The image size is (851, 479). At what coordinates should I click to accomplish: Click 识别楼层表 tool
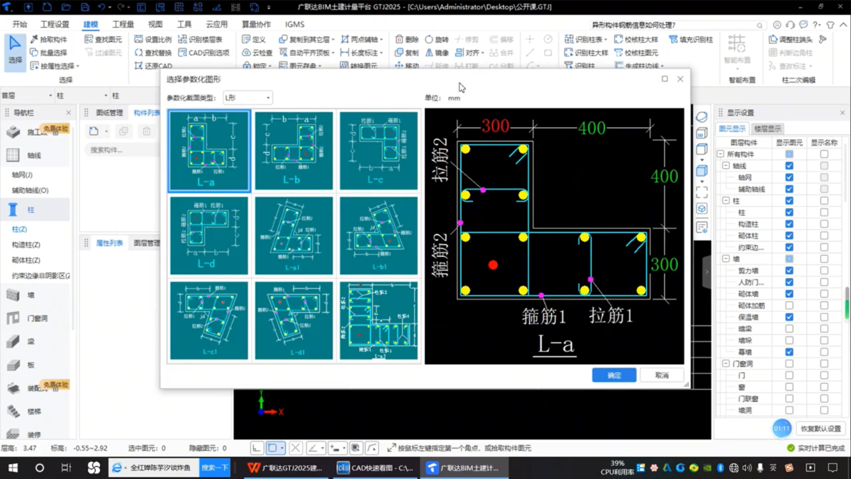point(200,40)
